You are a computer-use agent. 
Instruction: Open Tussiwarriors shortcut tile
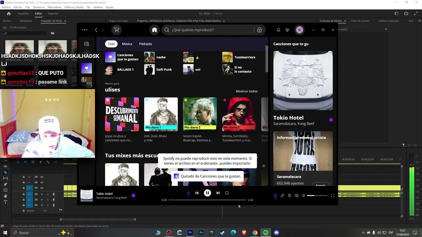coord(241,57)
